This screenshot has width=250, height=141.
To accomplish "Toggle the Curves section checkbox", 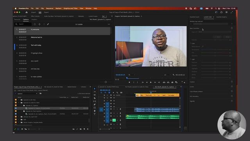I will 232,87.
